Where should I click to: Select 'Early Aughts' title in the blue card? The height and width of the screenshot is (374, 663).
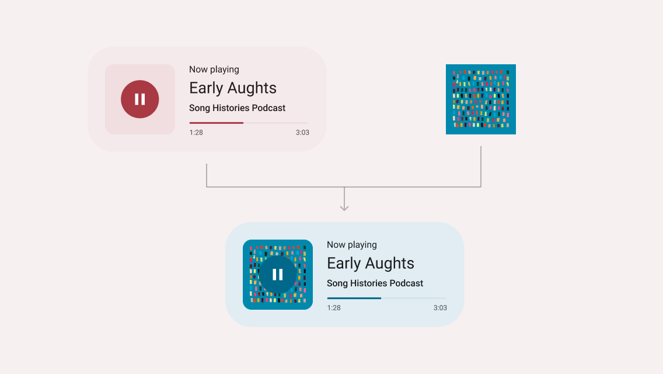coord(371,264)
